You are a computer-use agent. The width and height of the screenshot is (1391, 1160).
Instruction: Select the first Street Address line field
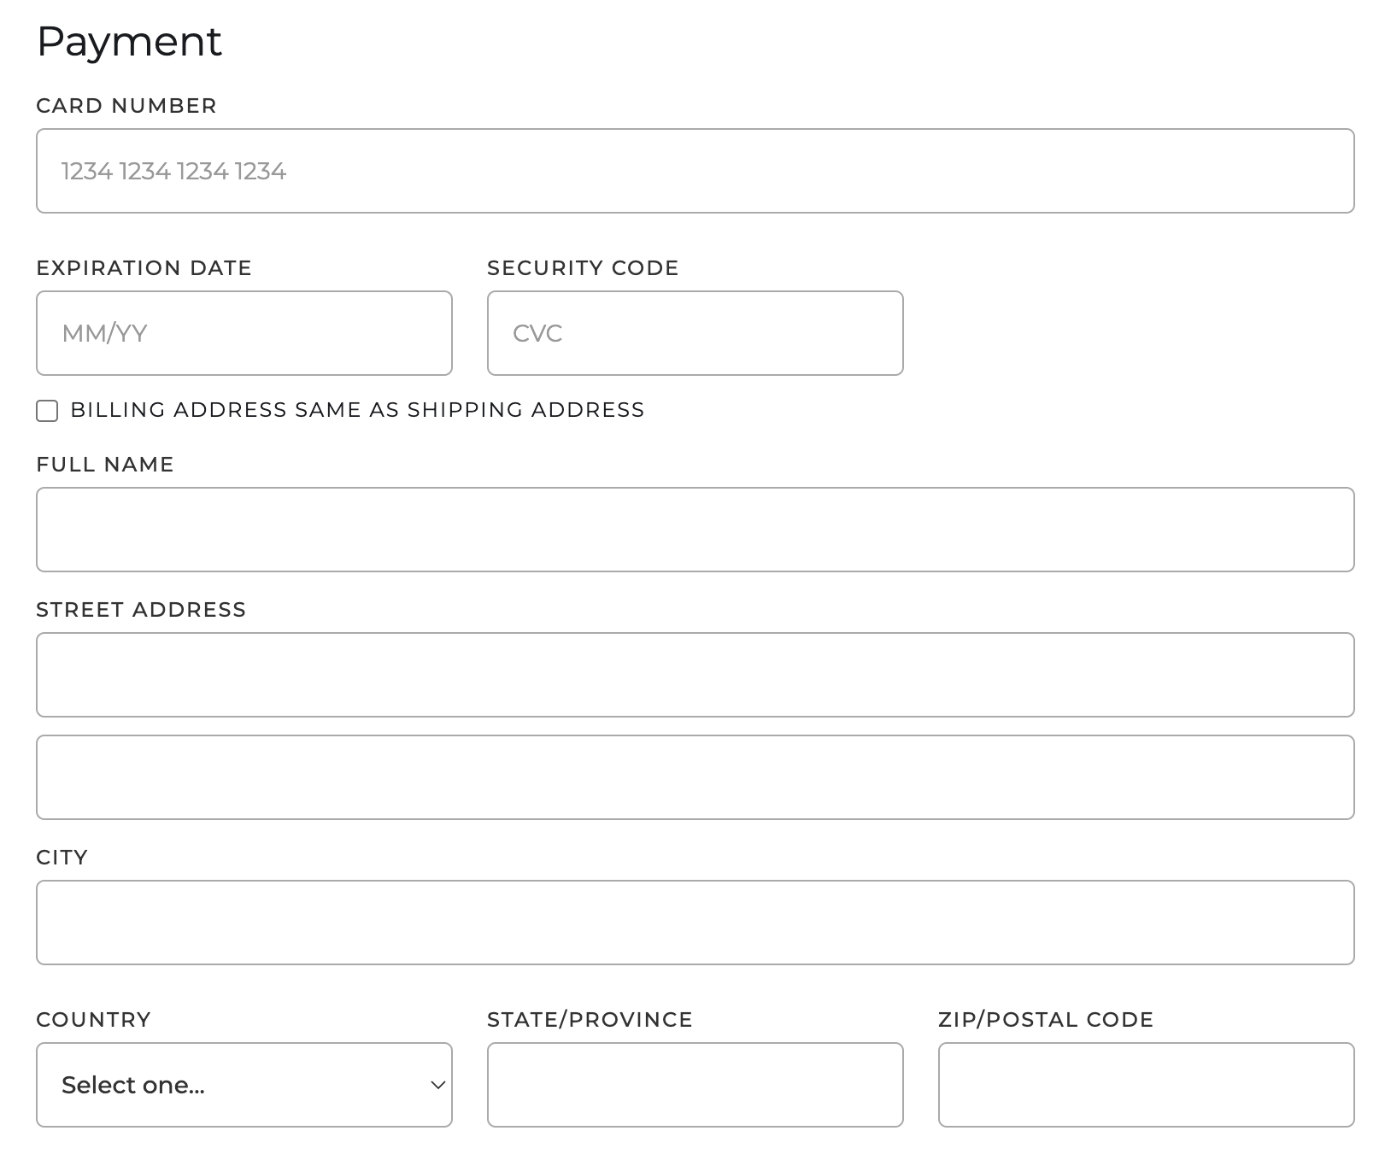(695, 675)
